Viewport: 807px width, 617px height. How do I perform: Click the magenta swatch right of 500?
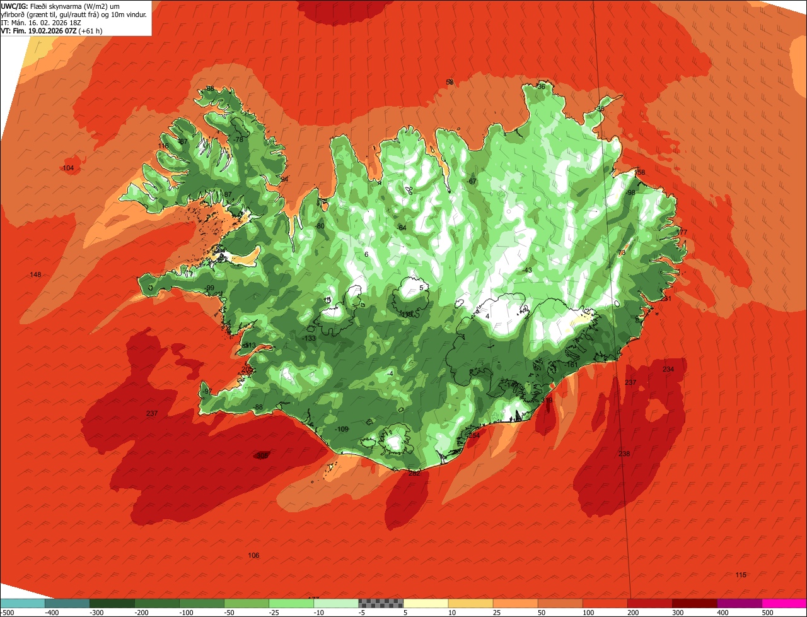pyautogui.click(x=784, y=603)
